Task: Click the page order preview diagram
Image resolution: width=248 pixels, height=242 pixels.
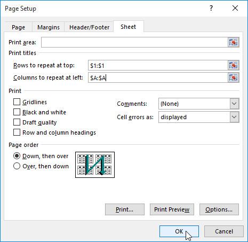Action: 95,165
